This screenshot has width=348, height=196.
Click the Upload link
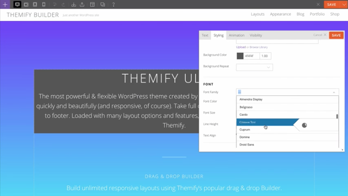(241, 47)
